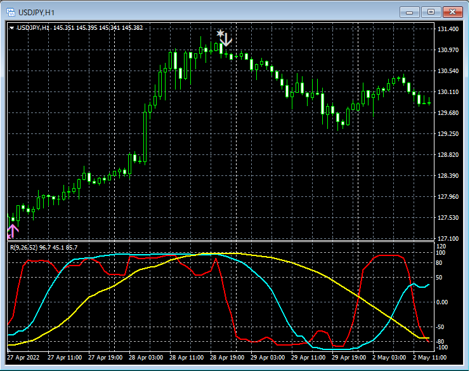Click the small triangle beside the USDJPY,H1 label
470x371 pixels.
(12, 28)
